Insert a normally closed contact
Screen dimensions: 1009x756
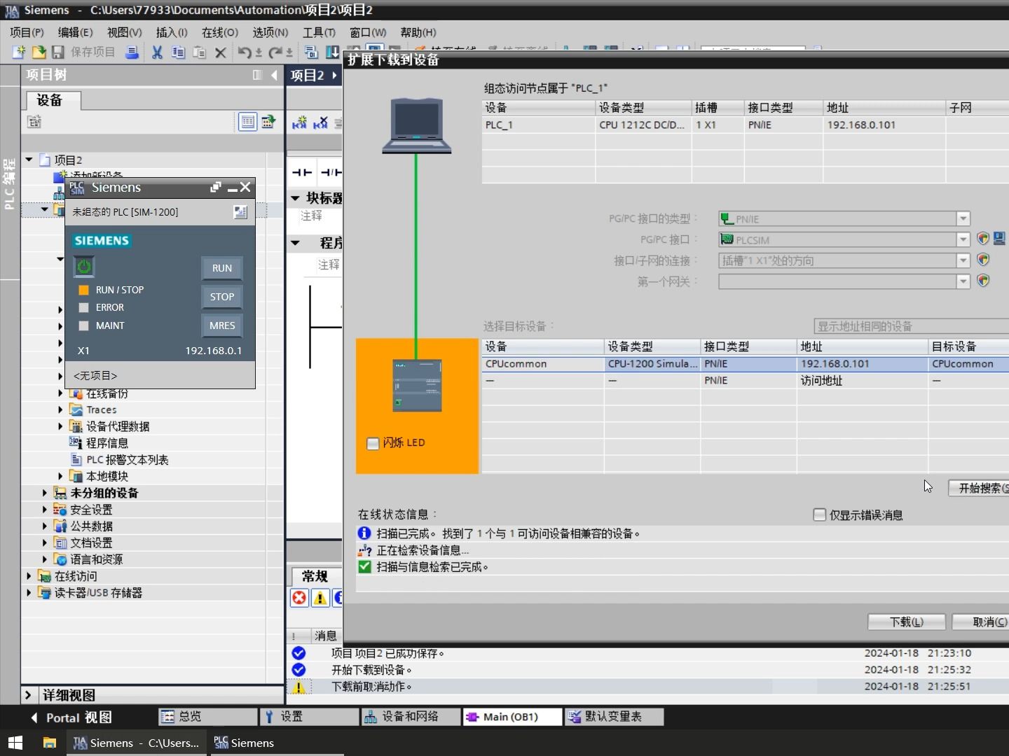point(331,172)
